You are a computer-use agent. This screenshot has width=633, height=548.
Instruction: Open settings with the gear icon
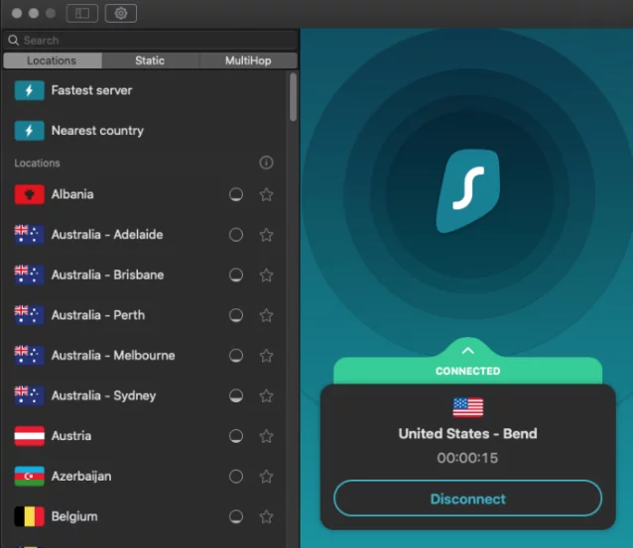121,13
